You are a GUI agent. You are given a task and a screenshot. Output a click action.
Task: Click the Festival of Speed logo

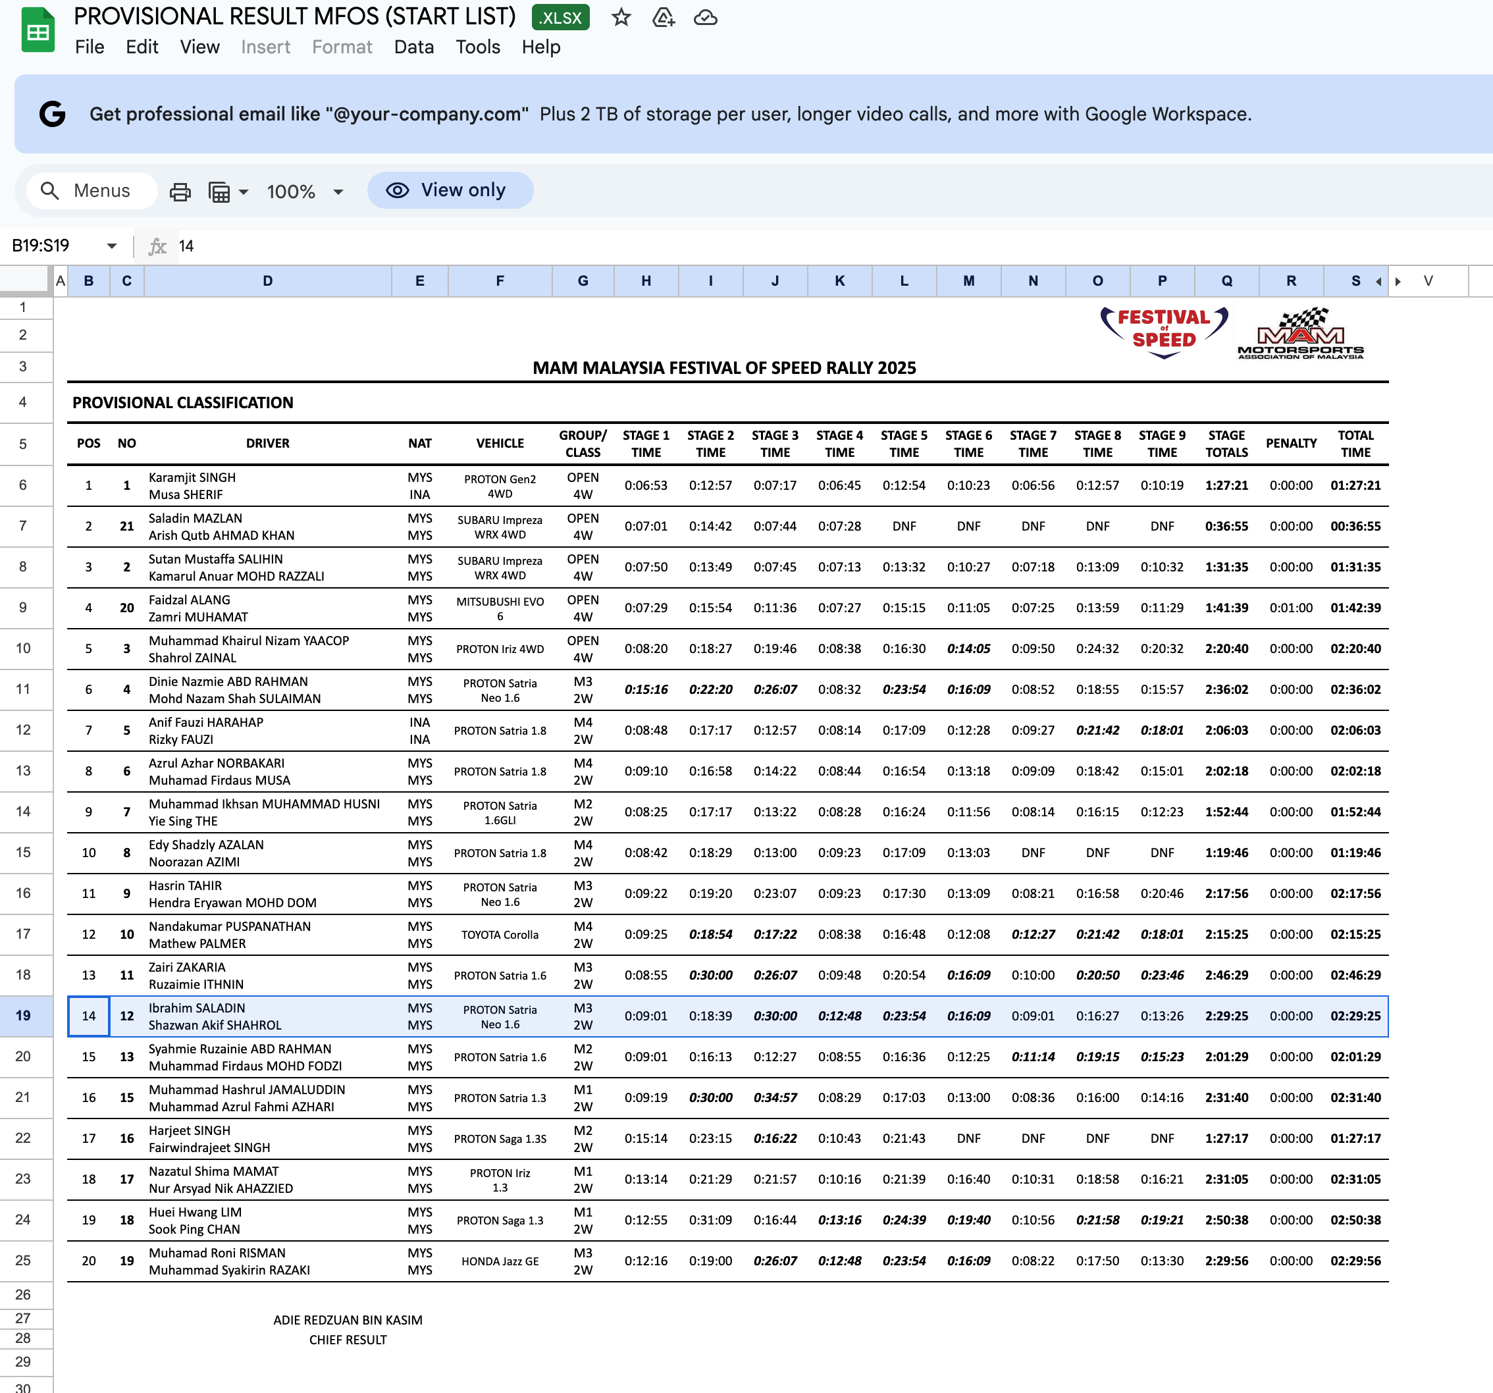[1163, 331]
